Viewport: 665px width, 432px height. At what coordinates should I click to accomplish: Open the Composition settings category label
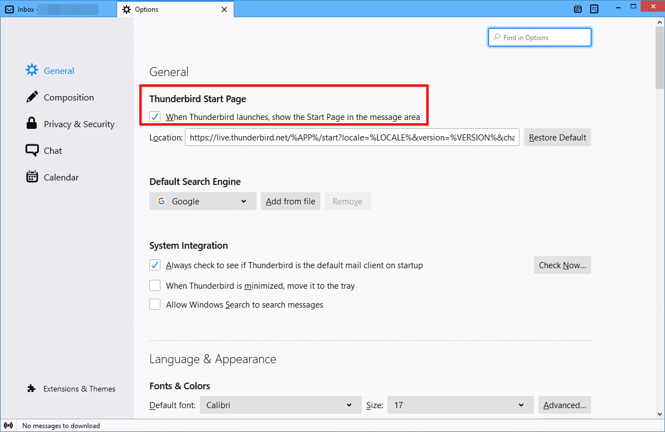[69, 97]
